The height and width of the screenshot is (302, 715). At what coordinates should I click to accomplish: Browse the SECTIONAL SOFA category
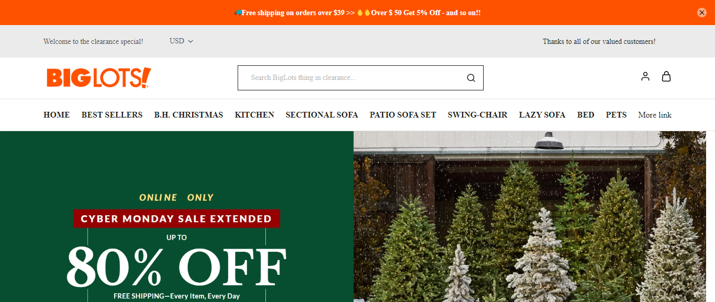[x=322, y=115]
